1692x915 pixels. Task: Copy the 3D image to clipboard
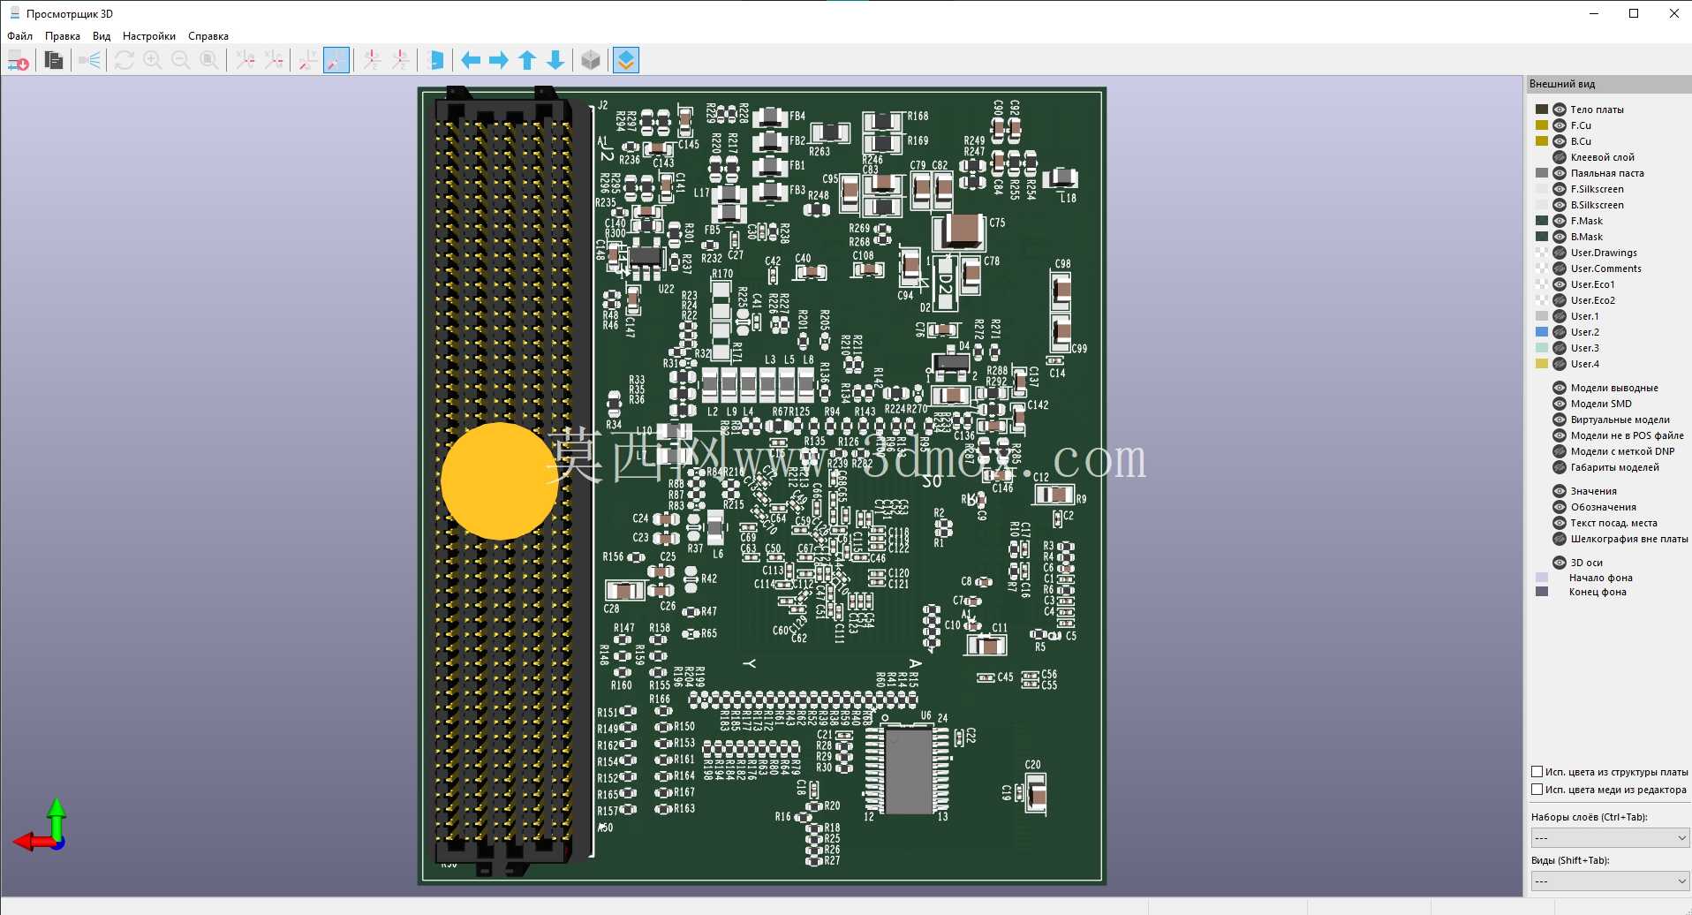click(x=54, y=60)
